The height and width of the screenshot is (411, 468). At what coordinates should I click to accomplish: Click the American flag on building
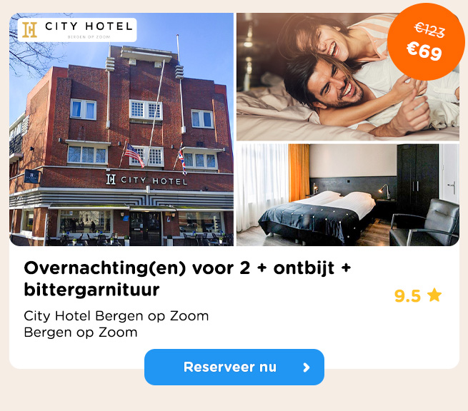133,154
